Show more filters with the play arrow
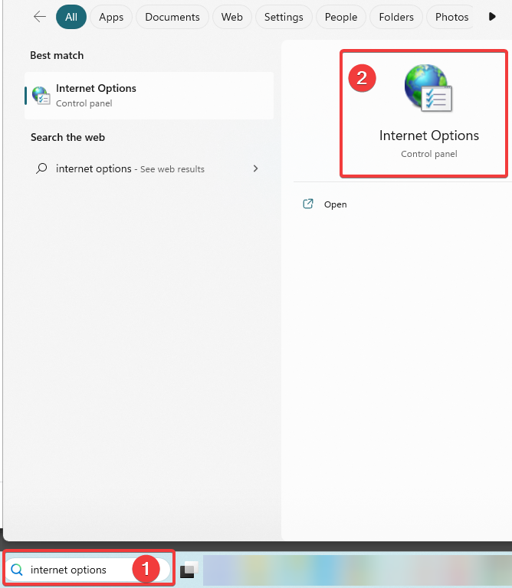The width and height of the screenshot is (512, 588). (x=492, y=17)
